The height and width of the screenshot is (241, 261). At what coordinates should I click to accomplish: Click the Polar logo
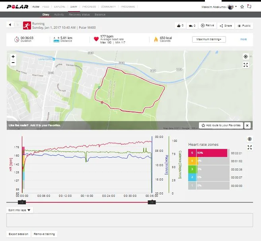point(18,7)
